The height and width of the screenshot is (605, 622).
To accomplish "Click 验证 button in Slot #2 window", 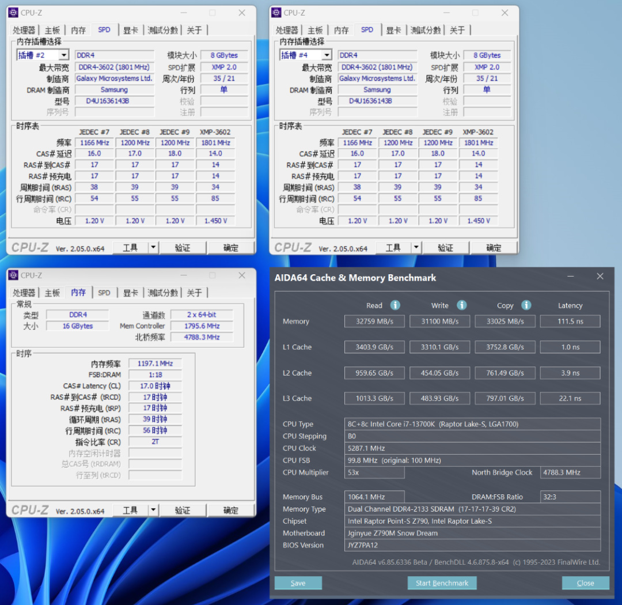I will [x=183, y=247].
